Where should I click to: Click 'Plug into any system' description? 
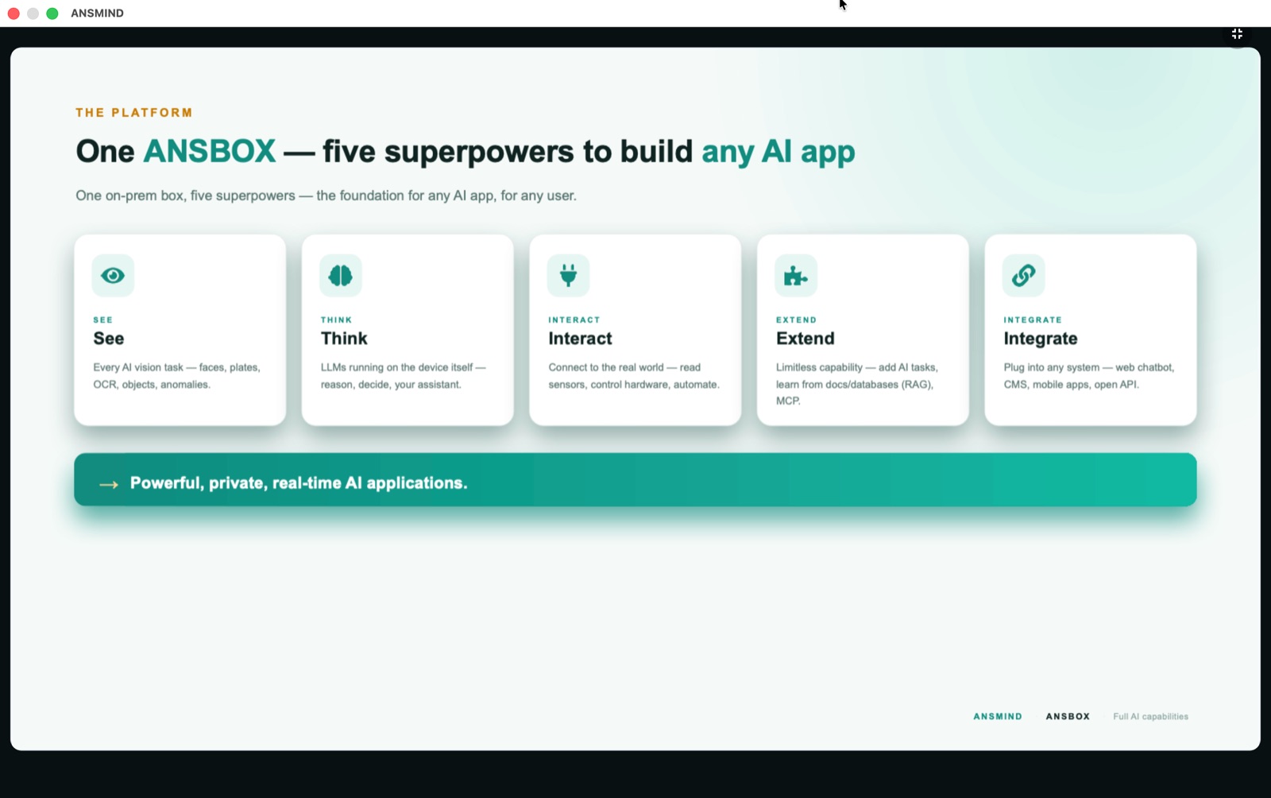(x=1088, y=376)
